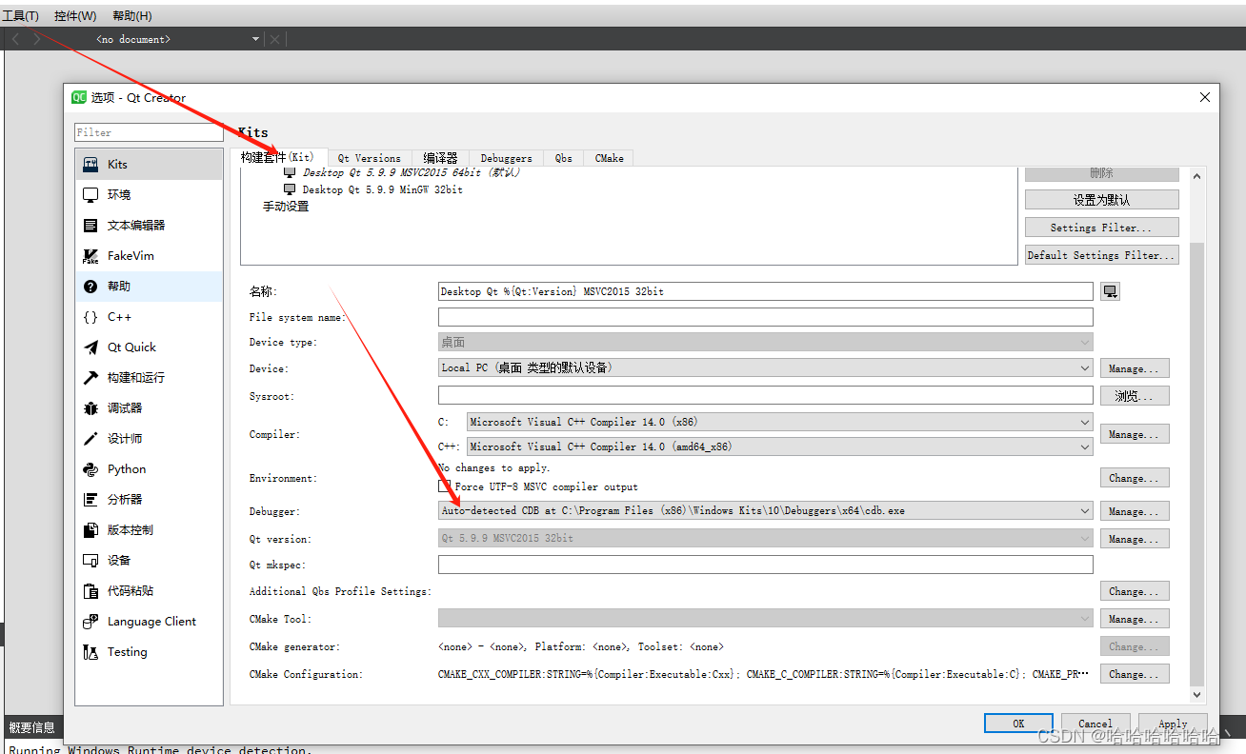Open the 调试器 settings category
The image size is (1246, 754).
[x=149, y=407]
